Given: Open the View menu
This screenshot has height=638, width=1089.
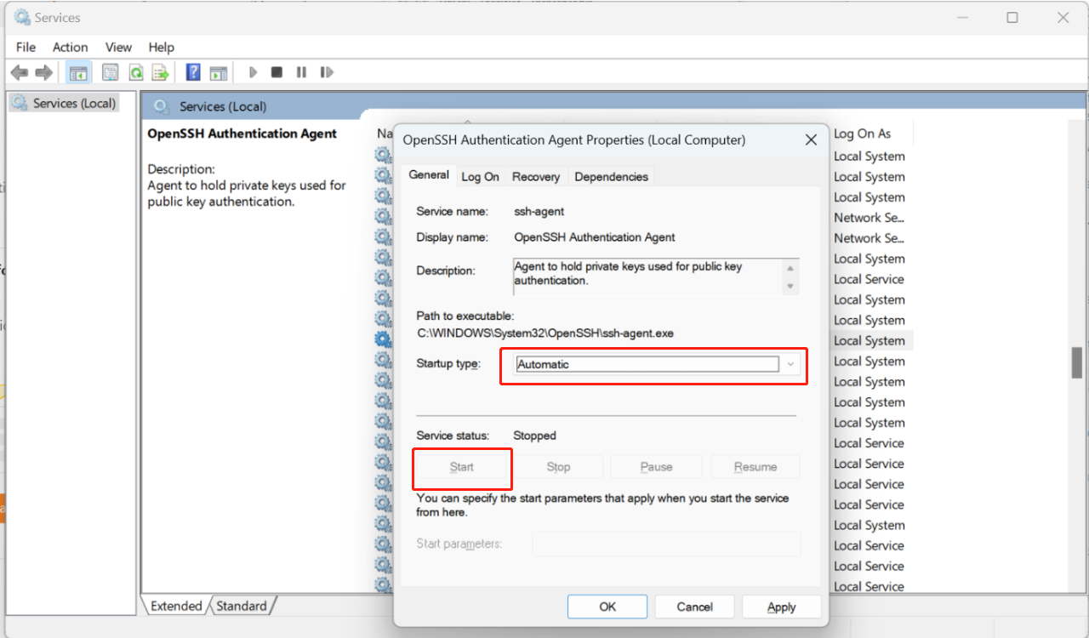Looking at the screenshot, I should point(118,47).
